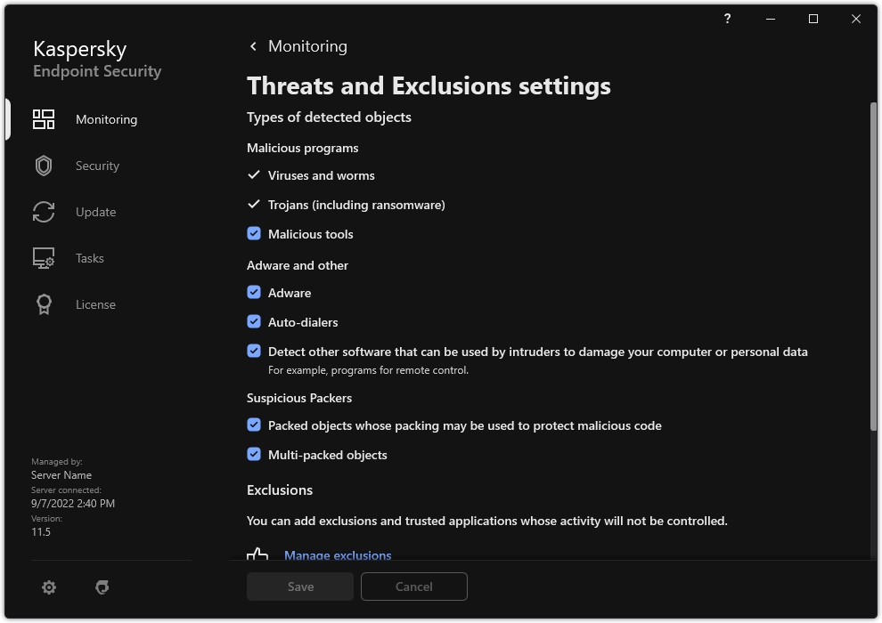The image size is (882, 623).
Task: Toggle the Packed objects protecting malicious code checkbox
Action: (254, 425)
